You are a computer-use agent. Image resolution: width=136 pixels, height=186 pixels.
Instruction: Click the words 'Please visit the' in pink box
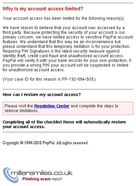pyautogui.click(x=19, y=106)
